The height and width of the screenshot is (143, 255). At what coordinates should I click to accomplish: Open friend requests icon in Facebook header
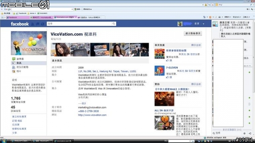(33, 24)
